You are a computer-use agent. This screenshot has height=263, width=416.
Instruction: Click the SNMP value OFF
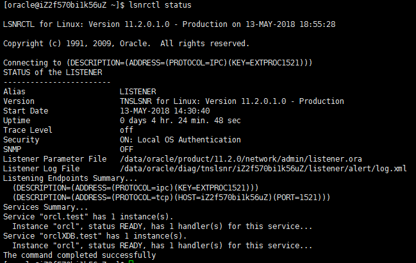(126, 149)
